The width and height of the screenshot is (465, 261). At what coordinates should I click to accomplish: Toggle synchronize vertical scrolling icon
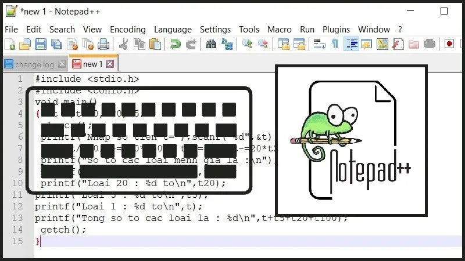[284, 45]
